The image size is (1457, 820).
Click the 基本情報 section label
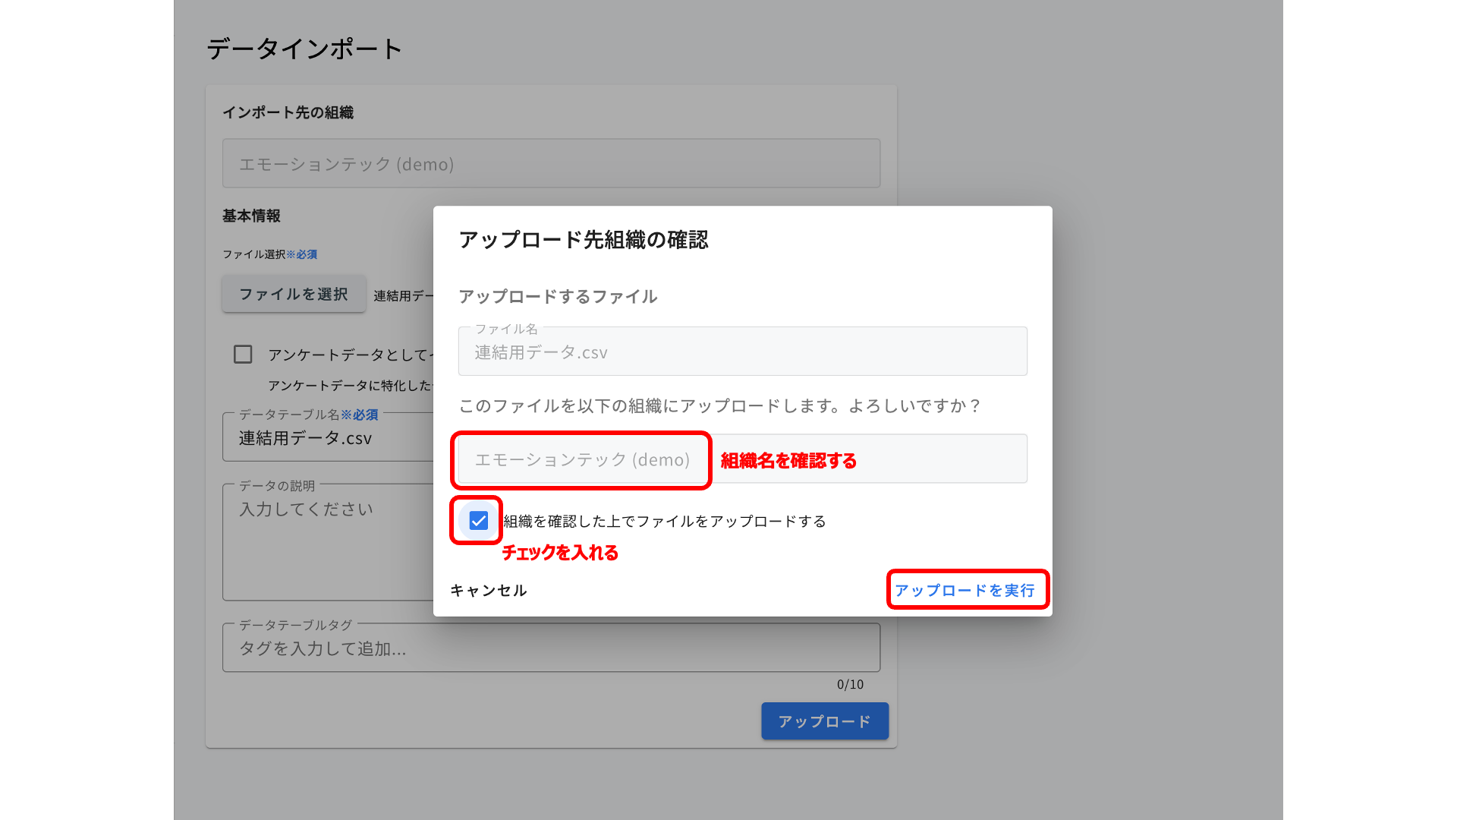pyautogui.click(x=251, y=216)
